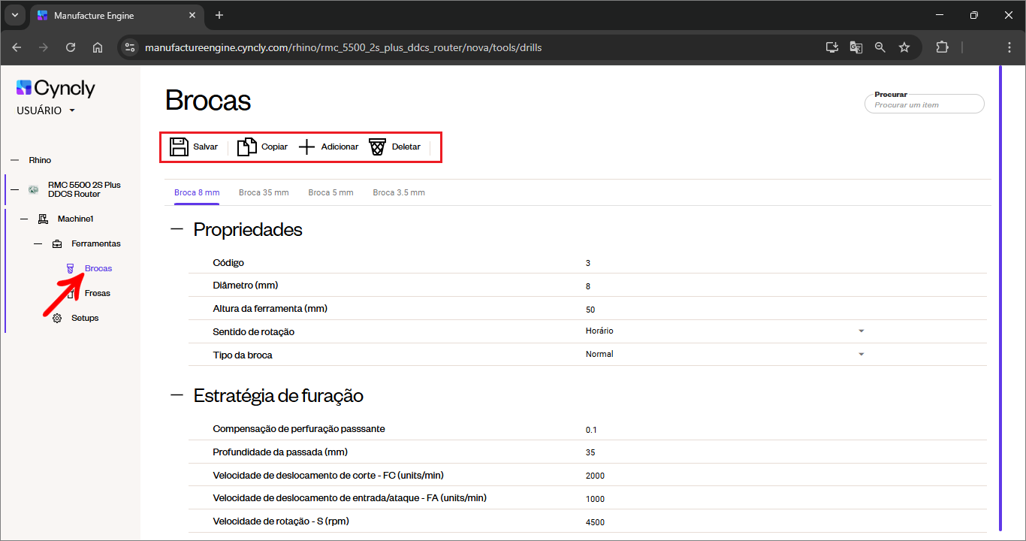Open the Broca 3.5 mm tab

click(x=399, y=192)
